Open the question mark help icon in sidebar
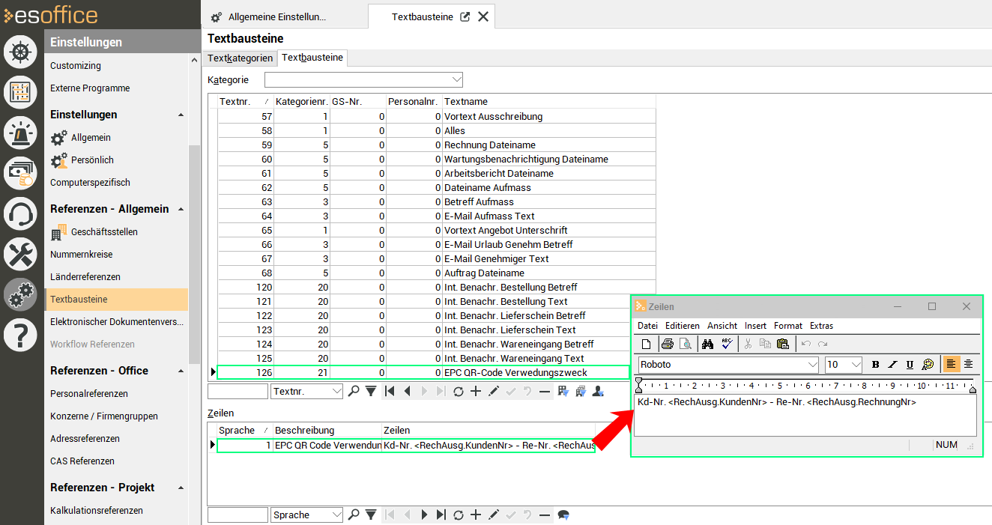Viewport: 992px width, 525px height. pos(20,336)
